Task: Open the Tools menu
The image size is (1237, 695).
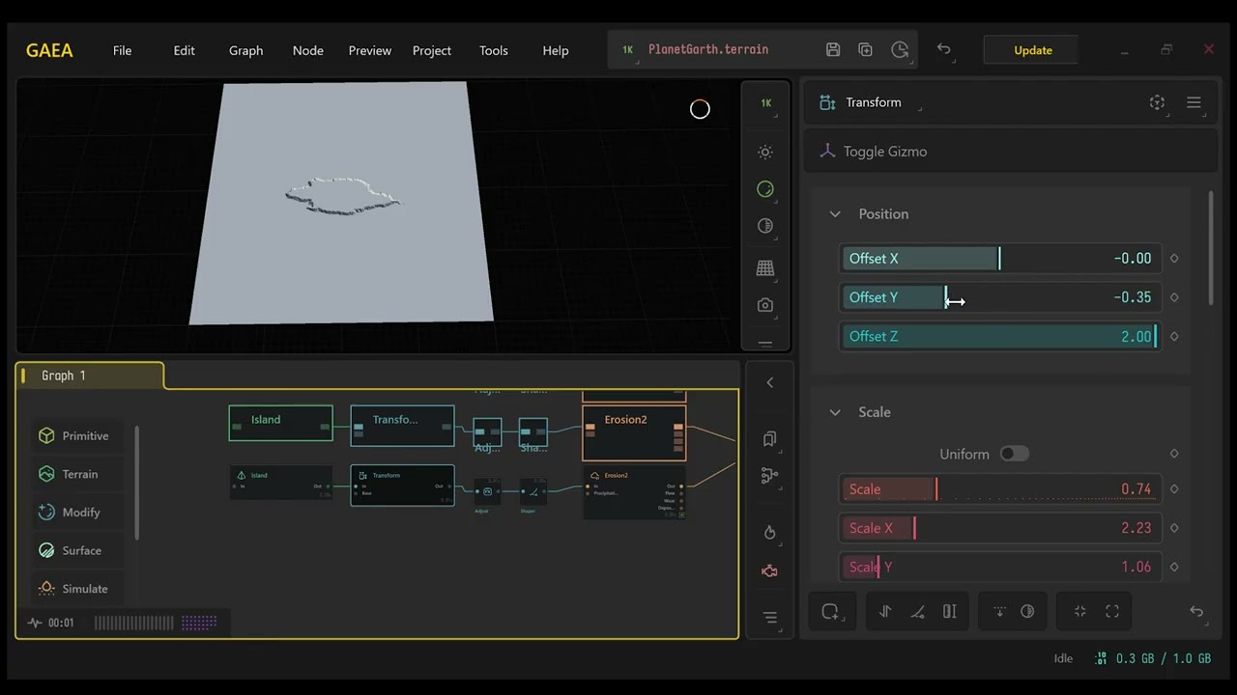Action: (x=493, y=50)
